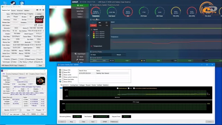This screenshot has height=125, width=222.
Task: Switch to Advanced tab in GPU-Z
Action: coord(20,10)
